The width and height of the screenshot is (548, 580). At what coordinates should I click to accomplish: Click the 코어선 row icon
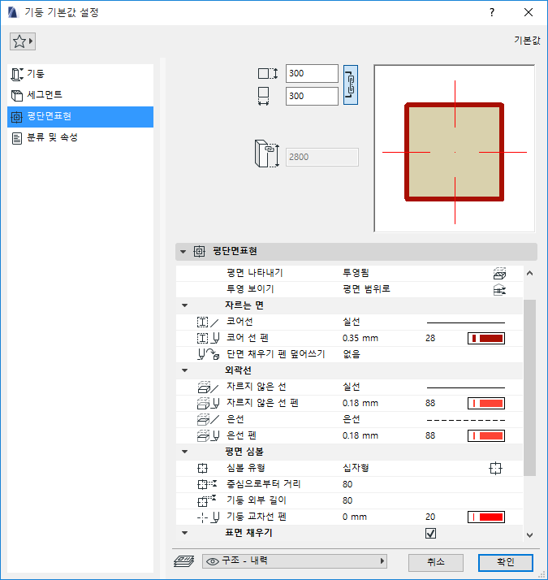pyautogui.click(x=208, y=322)
